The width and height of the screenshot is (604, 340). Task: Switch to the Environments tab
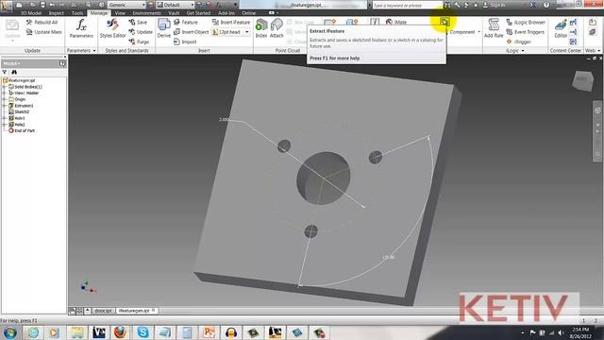point(147,13)
